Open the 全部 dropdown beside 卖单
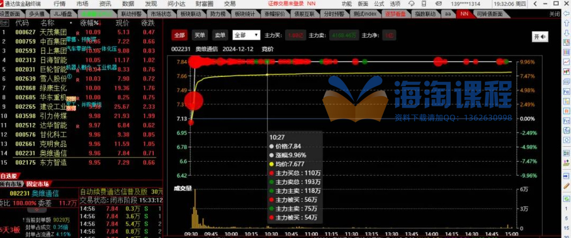 247,35
